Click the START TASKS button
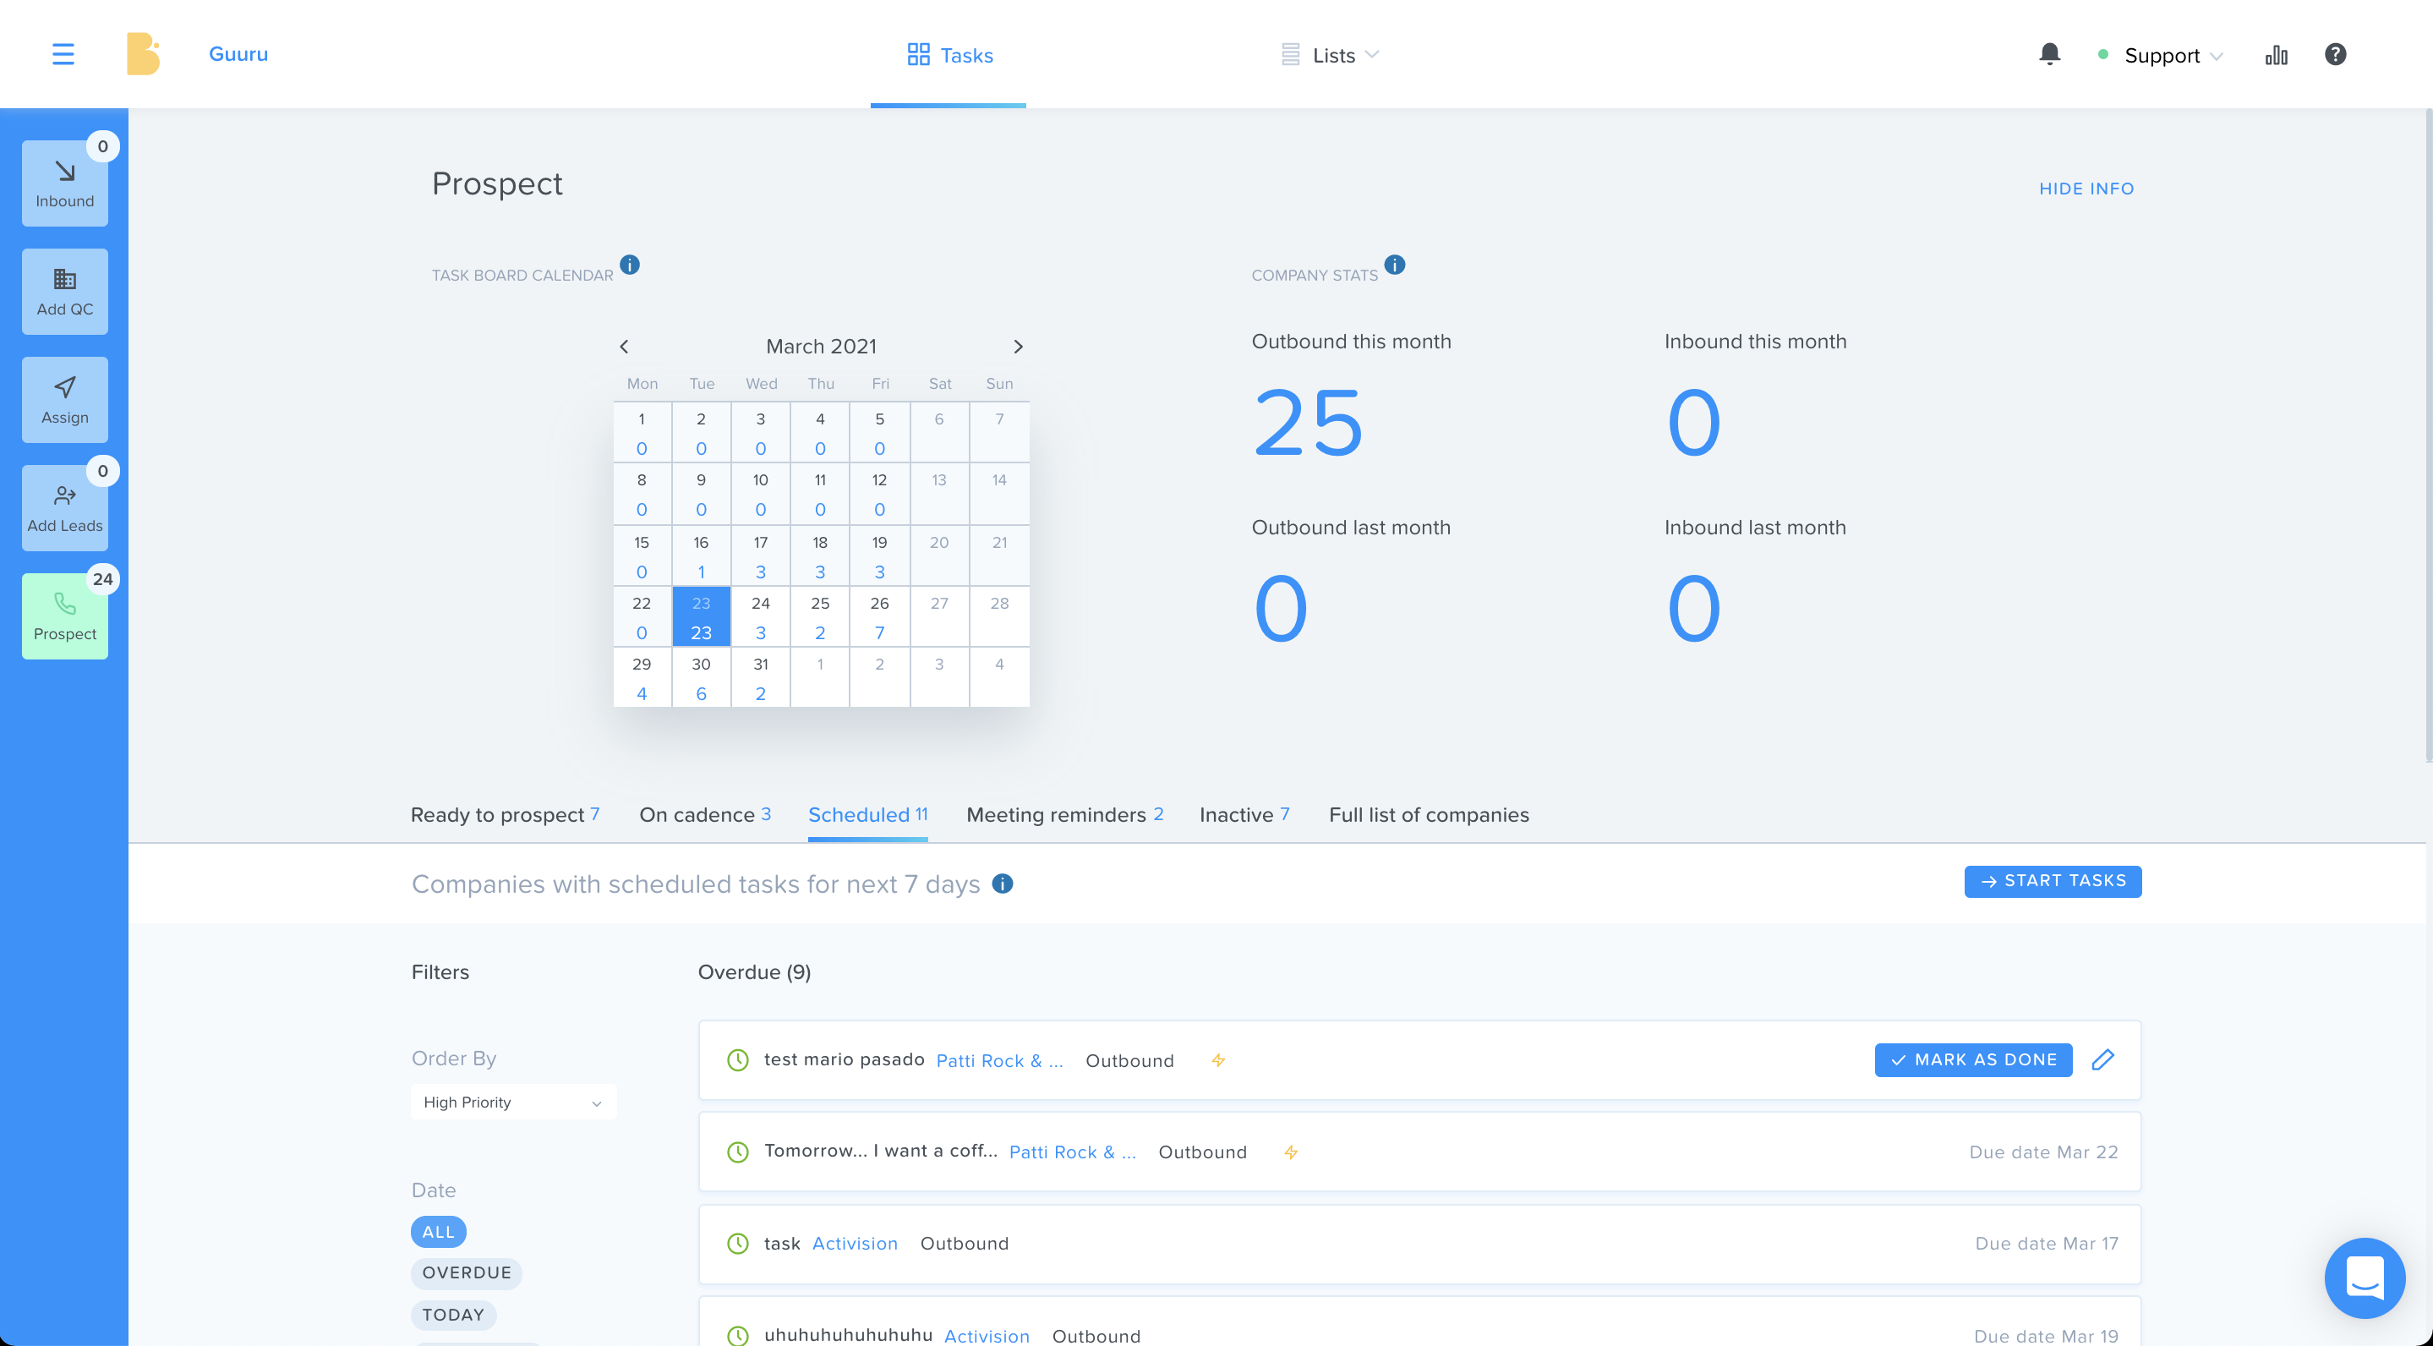The image size is (2433, 1346). click(x=2053, y=880)
